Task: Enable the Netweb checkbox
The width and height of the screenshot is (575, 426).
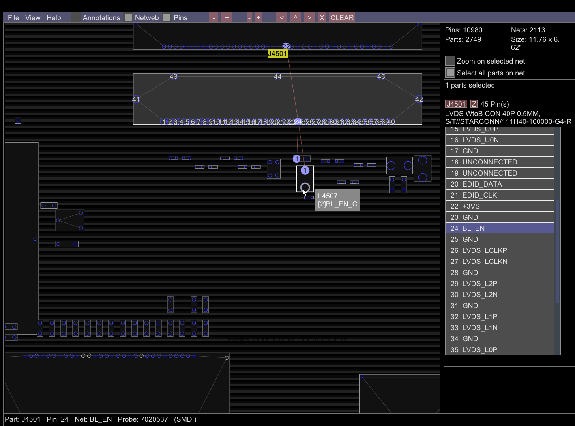Action: pyautogui.click(x=128, y=18)
